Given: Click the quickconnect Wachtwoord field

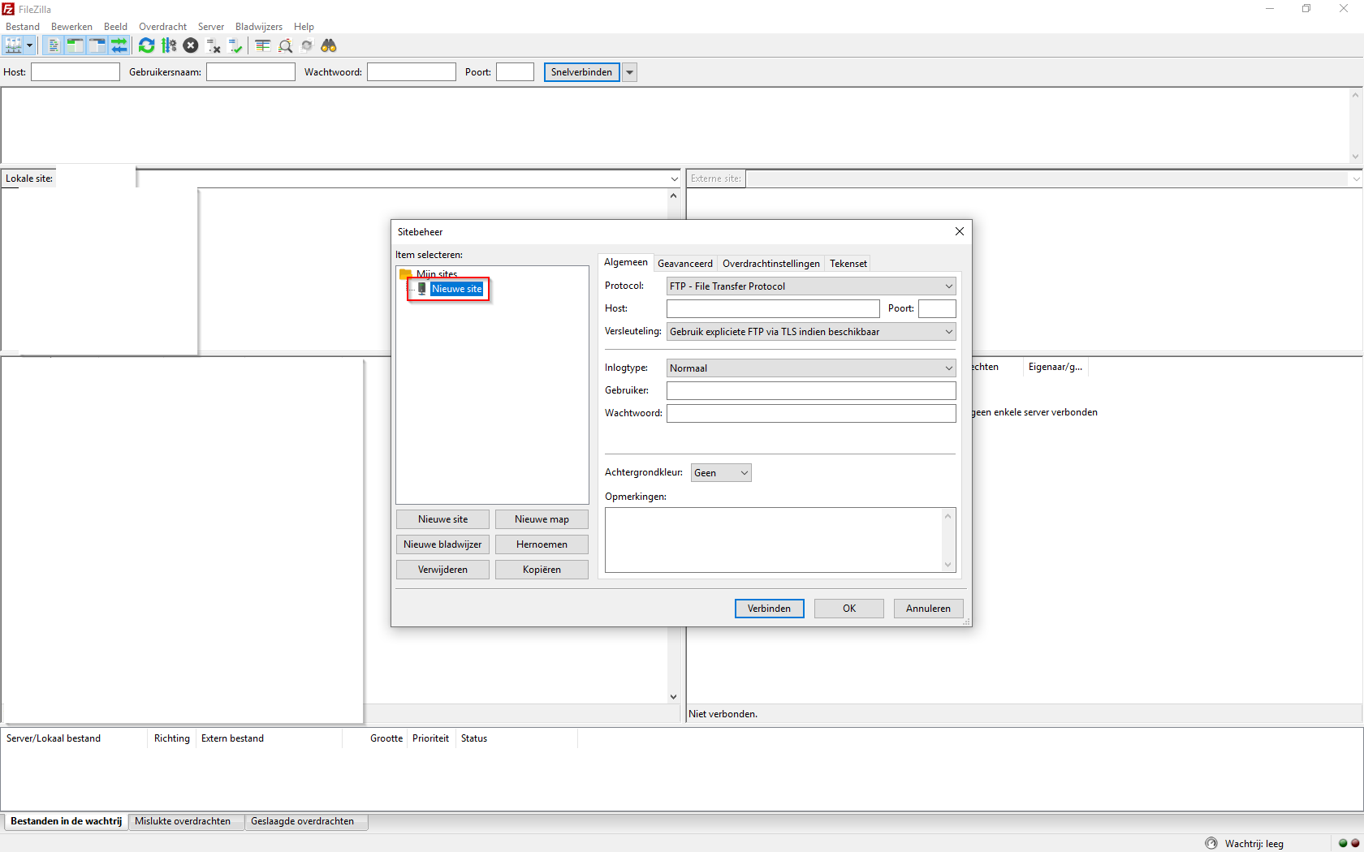Looking at the screenshot, I should pyautogui.click(x=412, y=72).
